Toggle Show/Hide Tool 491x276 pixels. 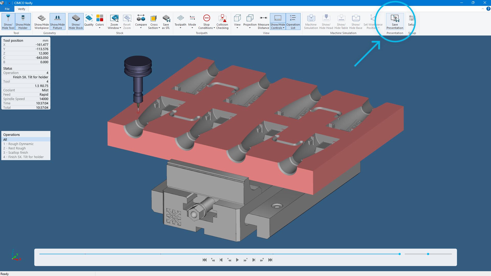click(x=8, y=21)
